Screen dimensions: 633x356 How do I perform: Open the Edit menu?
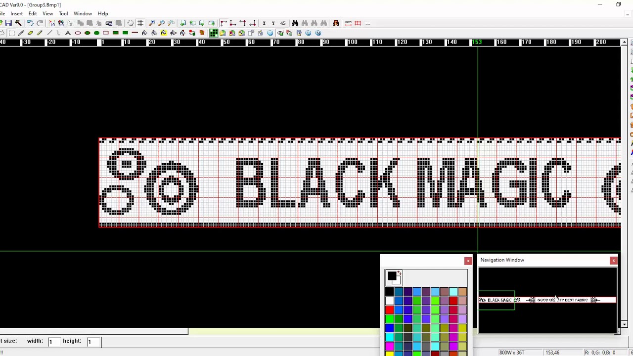click(33, 13)
